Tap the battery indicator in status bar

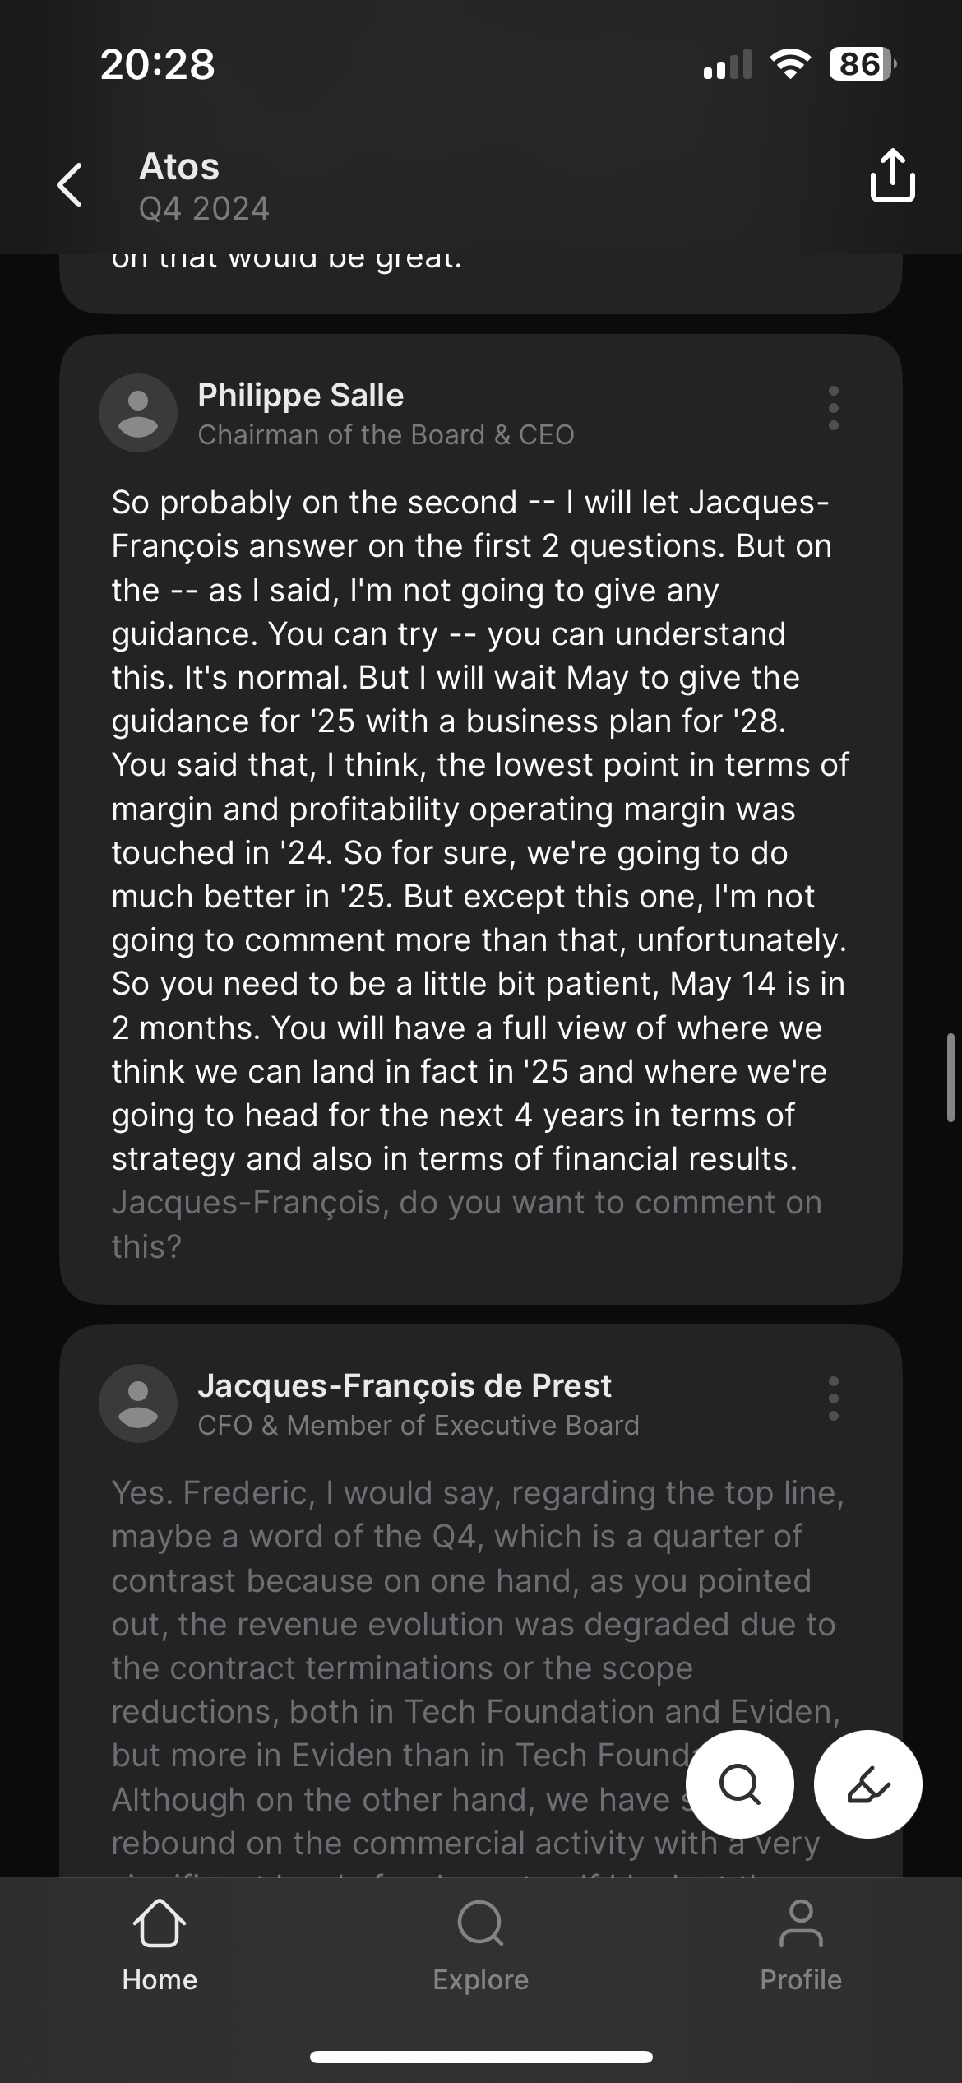click(x=861, y=64)
